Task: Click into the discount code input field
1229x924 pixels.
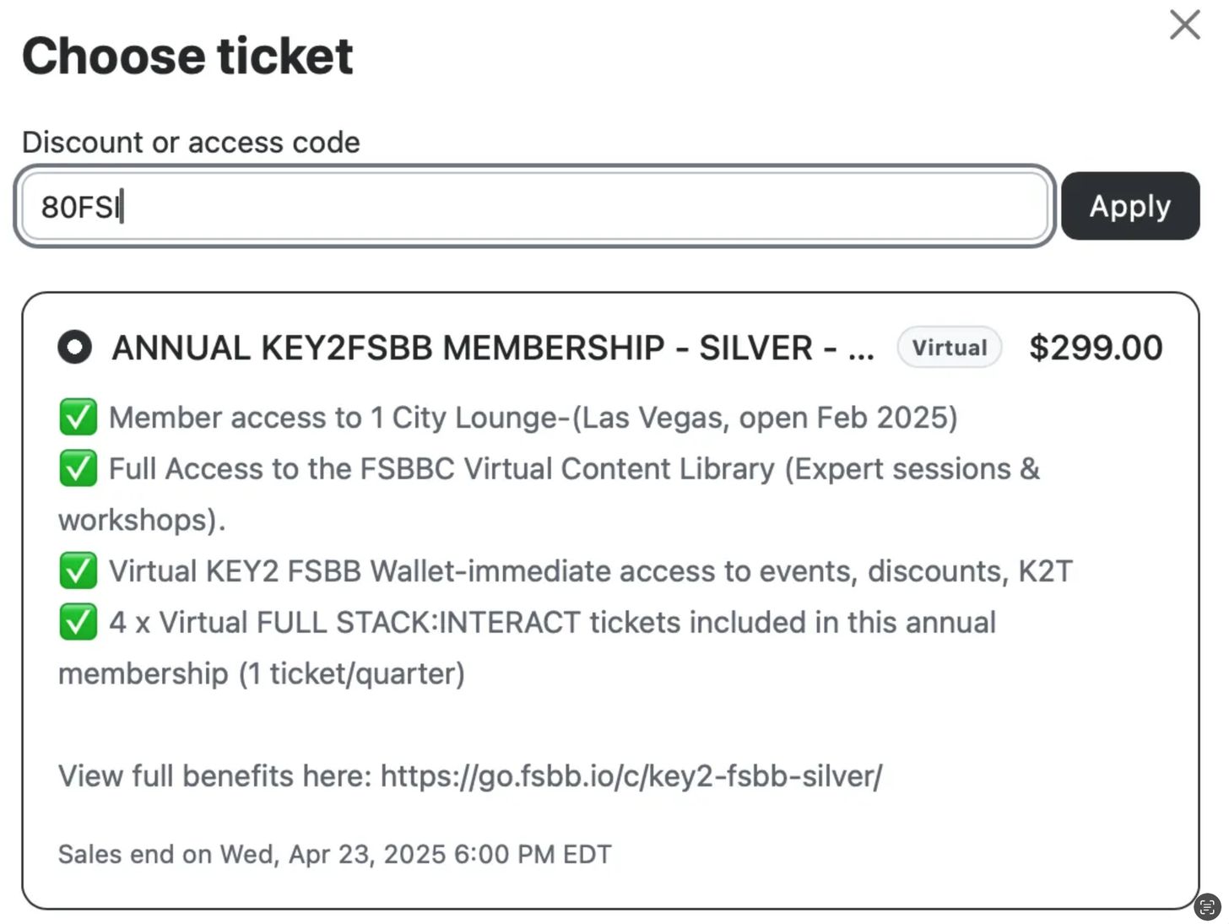Action: (x=534, y=206)
